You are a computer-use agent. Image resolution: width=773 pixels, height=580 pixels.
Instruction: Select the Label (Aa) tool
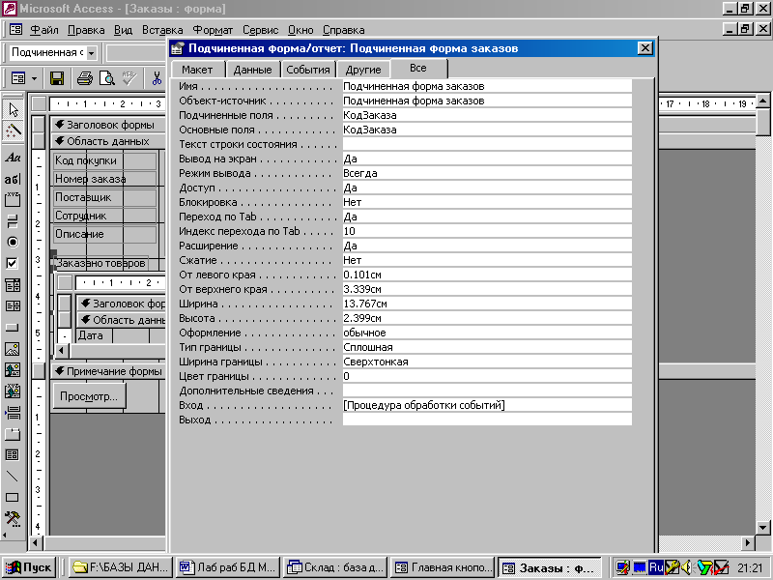(13, 158)
